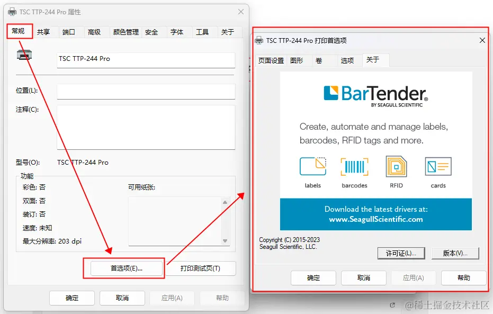Open the www.SeagullScientific.com link
Viewport: 493px width, 314px height.
coord(376,219)
